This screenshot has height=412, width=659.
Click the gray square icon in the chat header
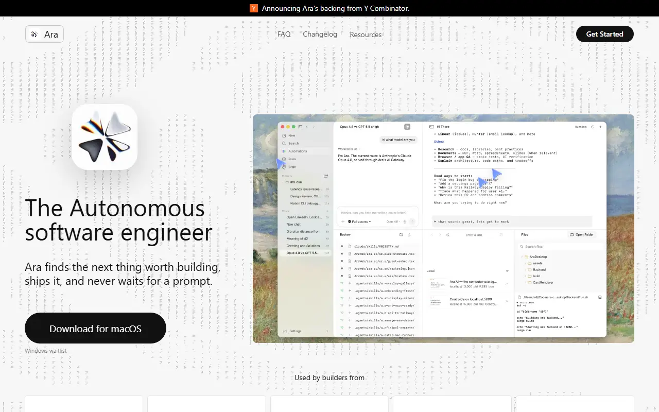(x=407, y=127)
